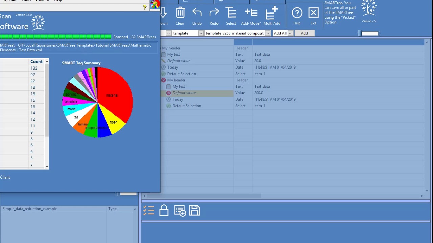Click the Add button
433x243 pixels.
[304, 33]
